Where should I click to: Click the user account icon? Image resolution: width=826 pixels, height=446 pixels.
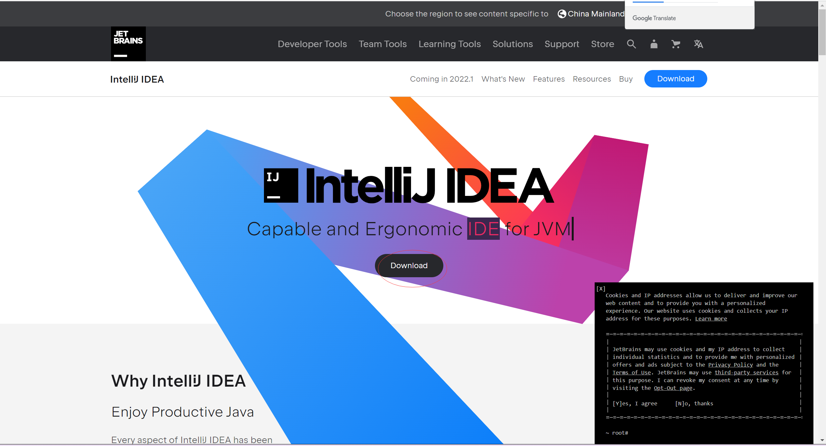[x=654, y=44]
